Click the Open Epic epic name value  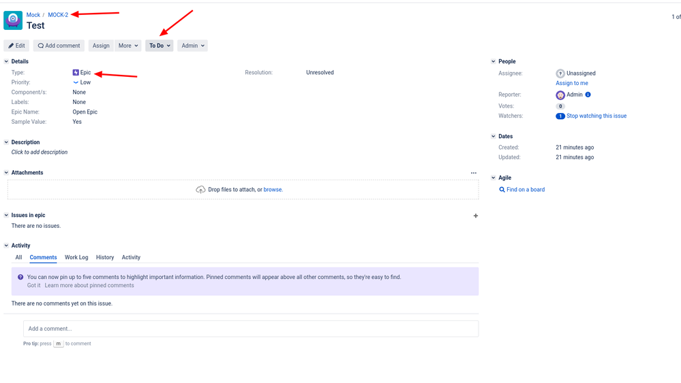(85, 112)
